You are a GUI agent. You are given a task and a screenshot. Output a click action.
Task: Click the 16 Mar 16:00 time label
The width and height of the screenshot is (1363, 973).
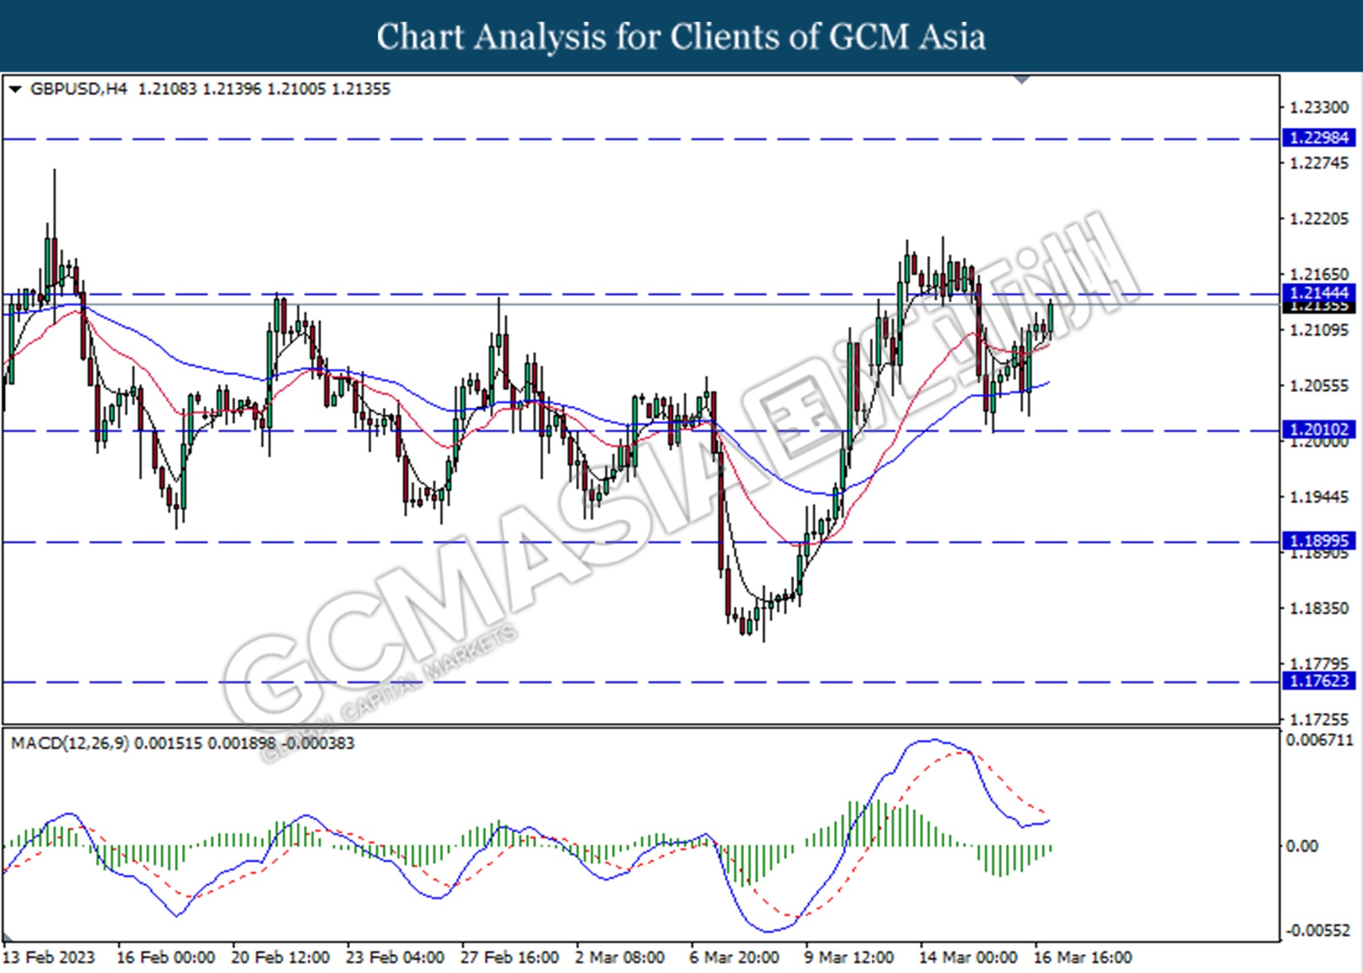pos(1082,957)
